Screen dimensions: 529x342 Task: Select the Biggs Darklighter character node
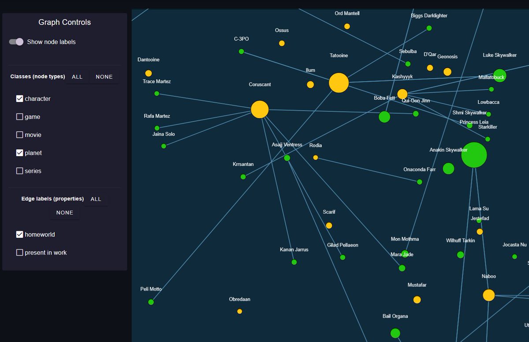(x=429, y=28)
